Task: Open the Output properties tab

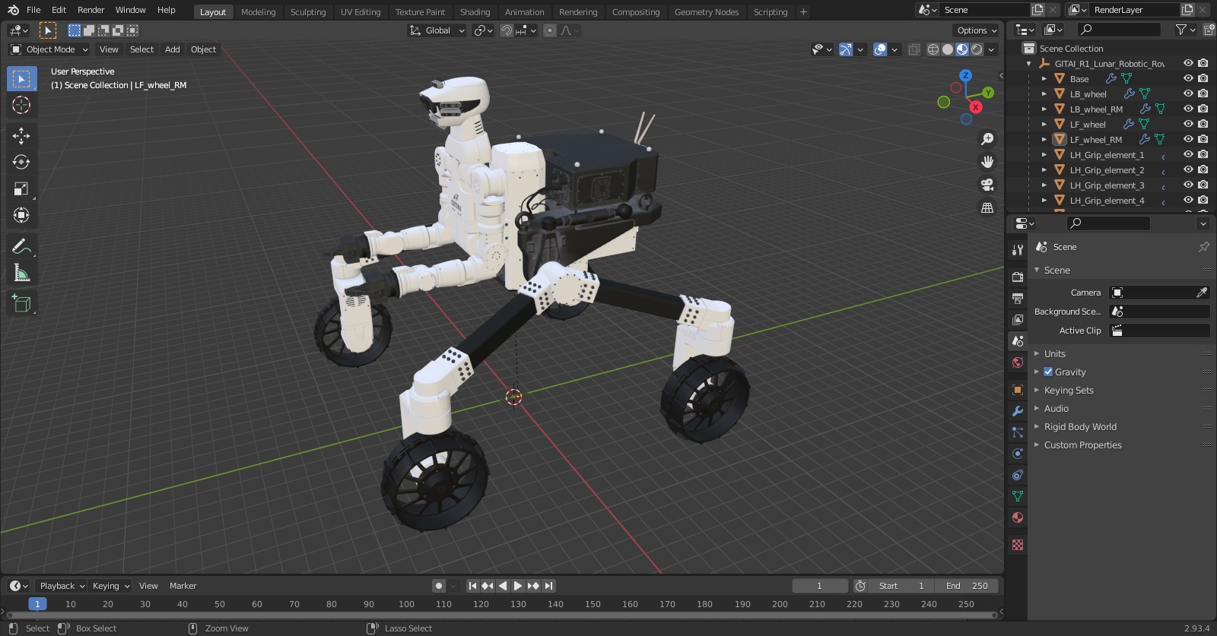Action: point(1018,299)
